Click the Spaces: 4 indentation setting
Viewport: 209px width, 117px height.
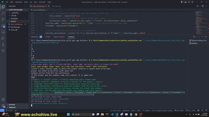[126, 110]
